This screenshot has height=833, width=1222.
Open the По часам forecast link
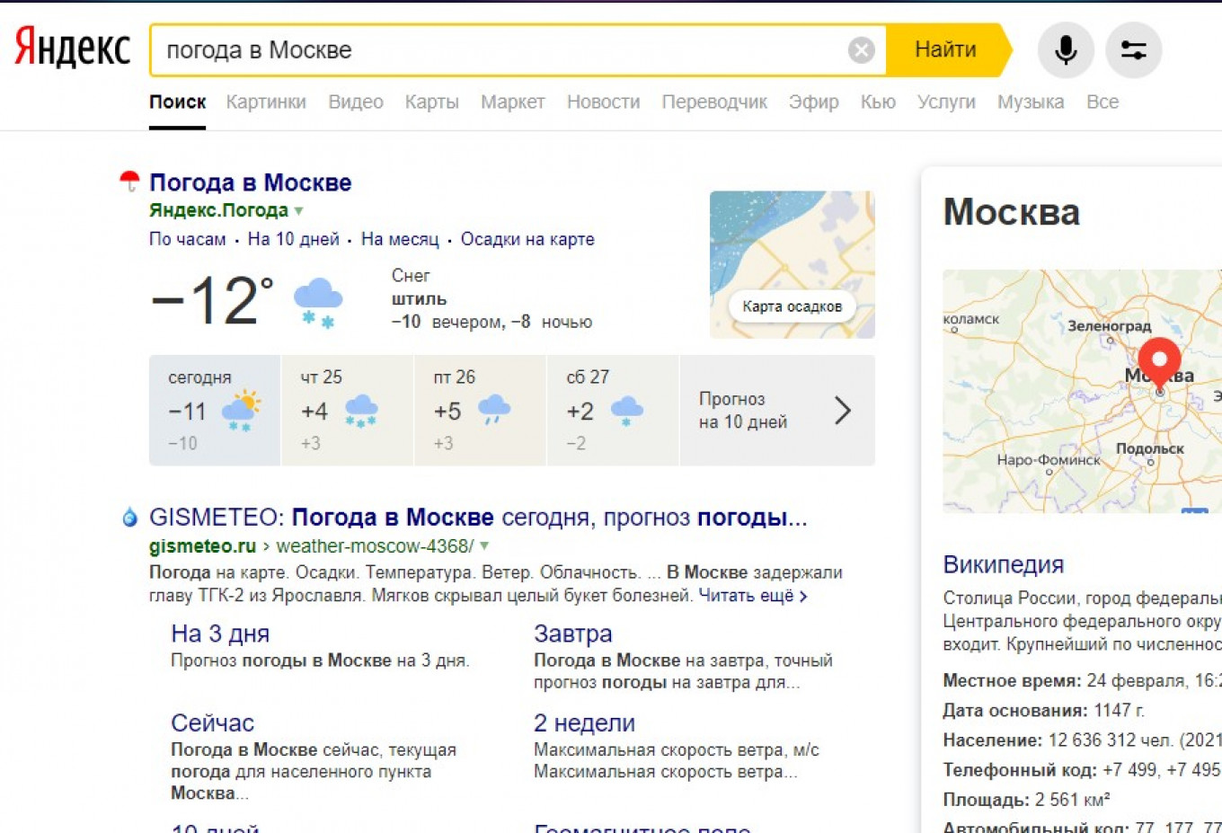[x=187, y=239]
